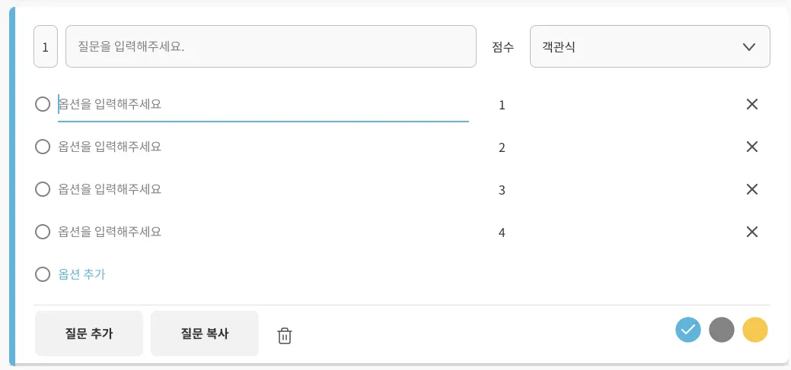Viewport: 791px width, 370px height.
Task: Click the trash can delete question icon
Action: click(285, 335)
